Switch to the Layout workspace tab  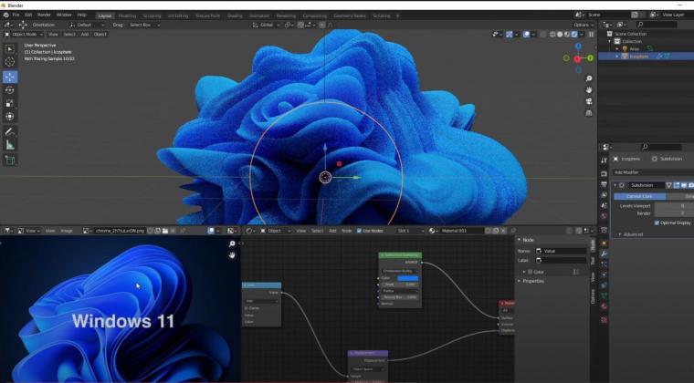pyautogui.click(x=105, y=16)
